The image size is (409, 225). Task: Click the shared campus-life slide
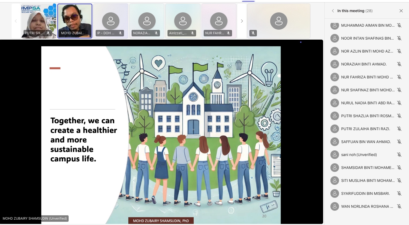click(161, 135)
